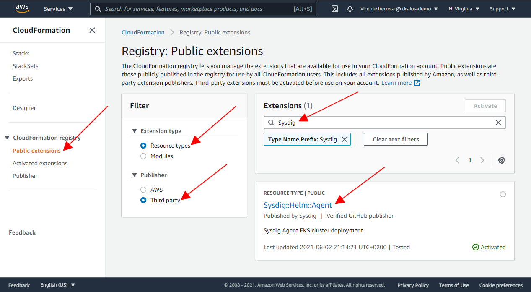The height and width of the screenshot is (292, 531).
Task: Open CloudShell from the top navigation bar
Action: (x=334, y=8)
